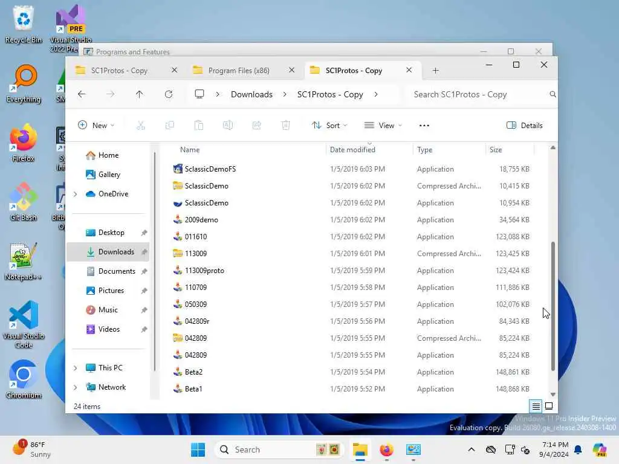Unpin Videos from quick access
The width and height of the screenshot is (619, 464).
click(144, 329)
